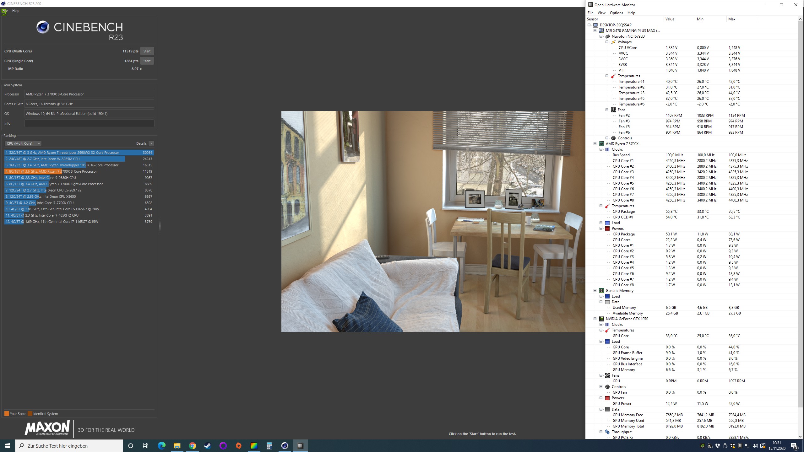Click the CPU Multi Core Start button
804x452 pixels.
click(x=147, y=51)
